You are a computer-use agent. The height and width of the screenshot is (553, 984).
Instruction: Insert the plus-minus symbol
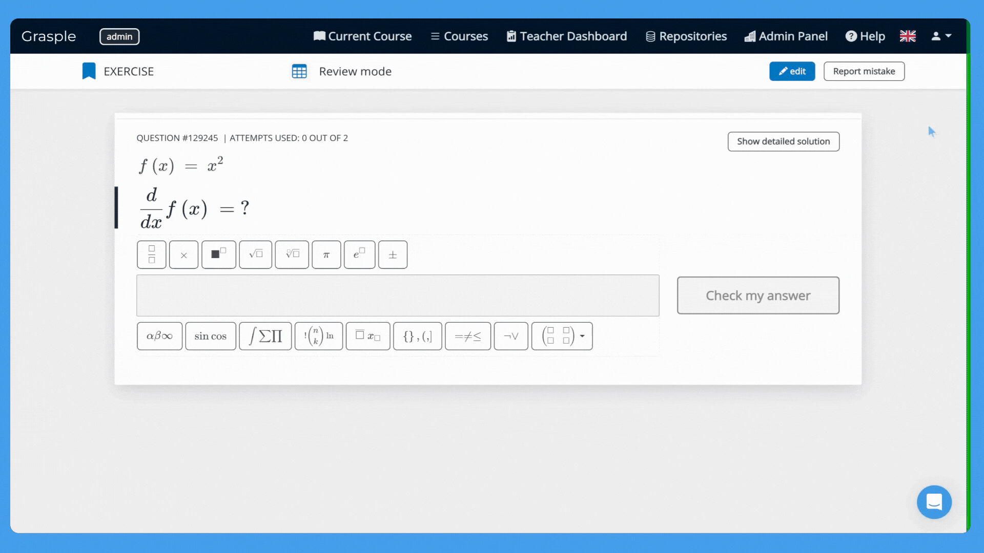[393, 254]
